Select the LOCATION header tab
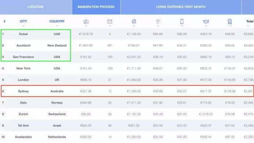Image resolution: width=254 pixels, height=143 pixels. click(x=36, y=7)
